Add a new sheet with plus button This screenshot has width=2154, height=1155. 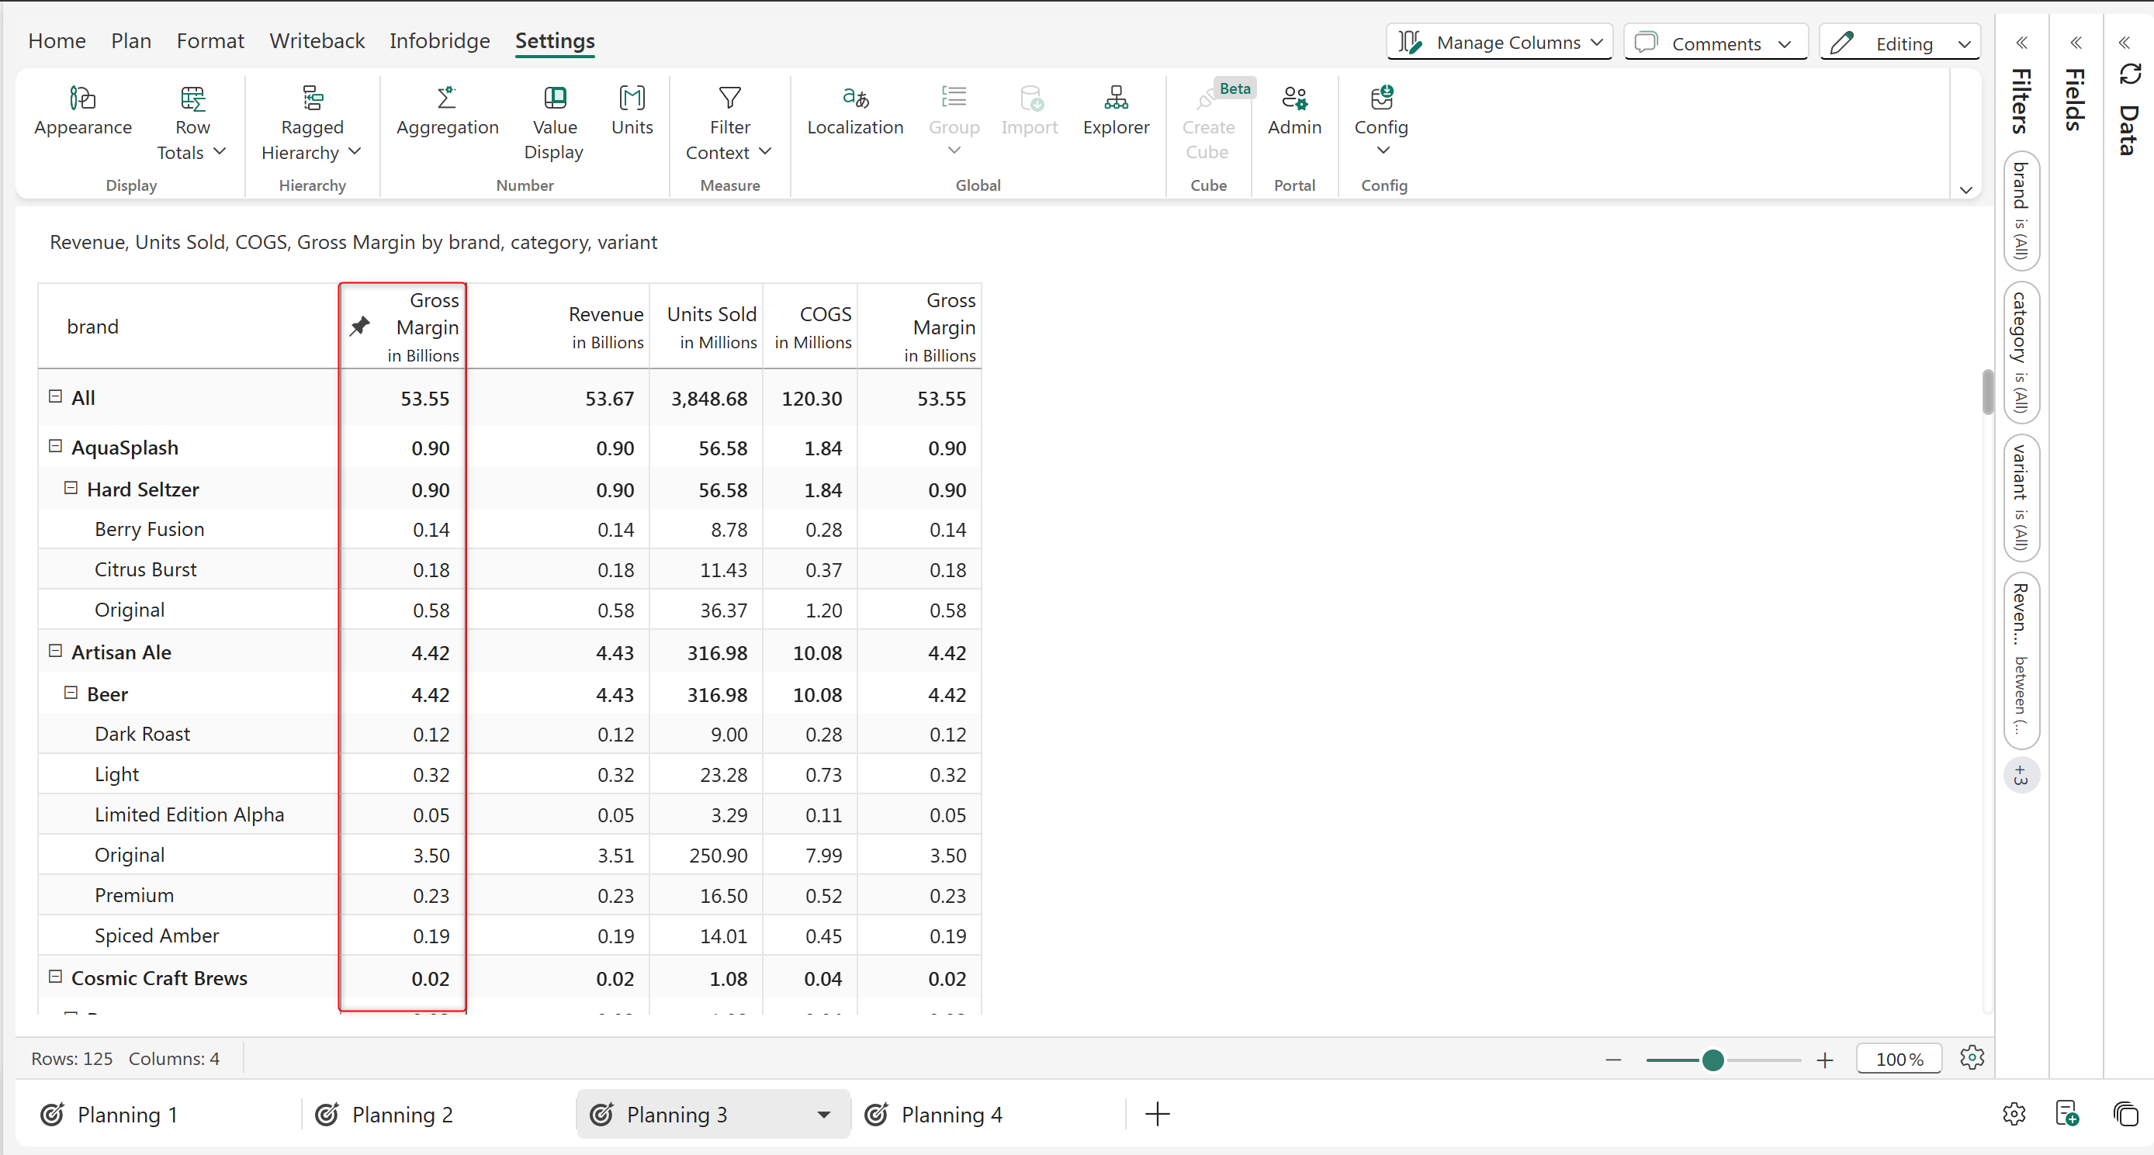click(x=1157, y=1114)
